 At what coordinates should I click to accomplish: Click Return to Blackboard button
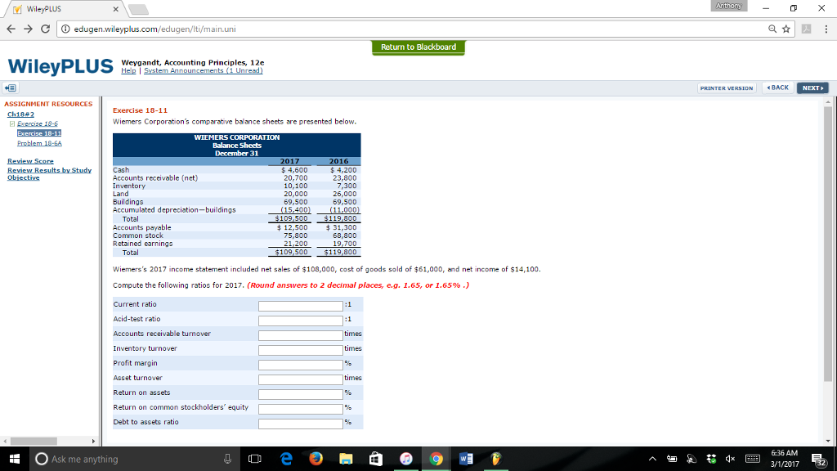click(418, 47)
